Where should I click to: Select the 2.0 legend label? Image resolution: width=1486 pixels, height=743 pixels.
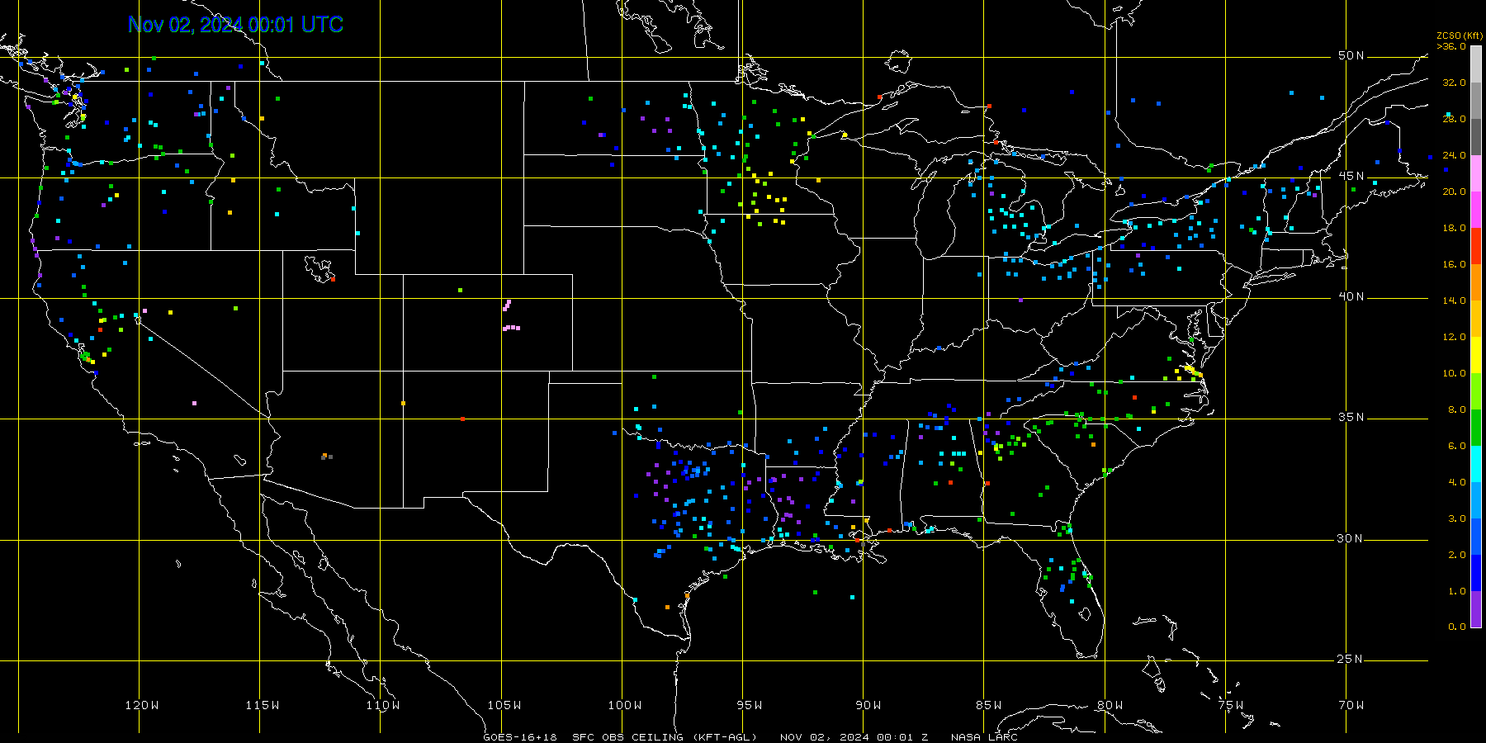[1456, 555]
